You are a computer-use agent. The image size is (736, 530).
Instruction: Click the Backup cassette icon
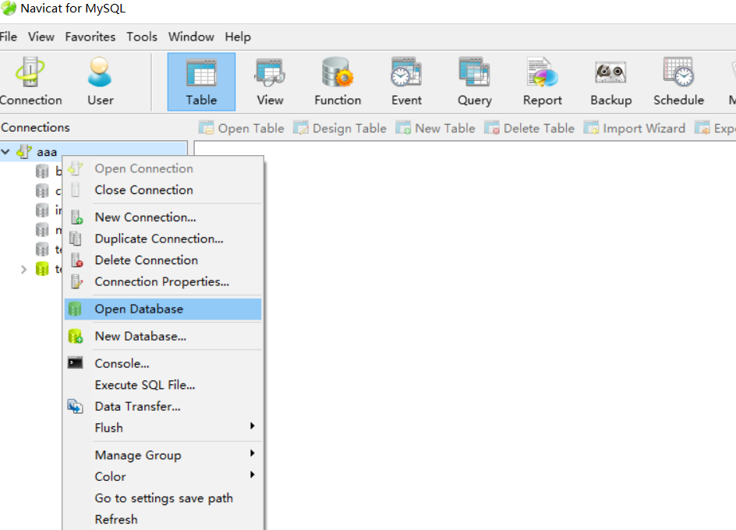[x=610, y=72]
